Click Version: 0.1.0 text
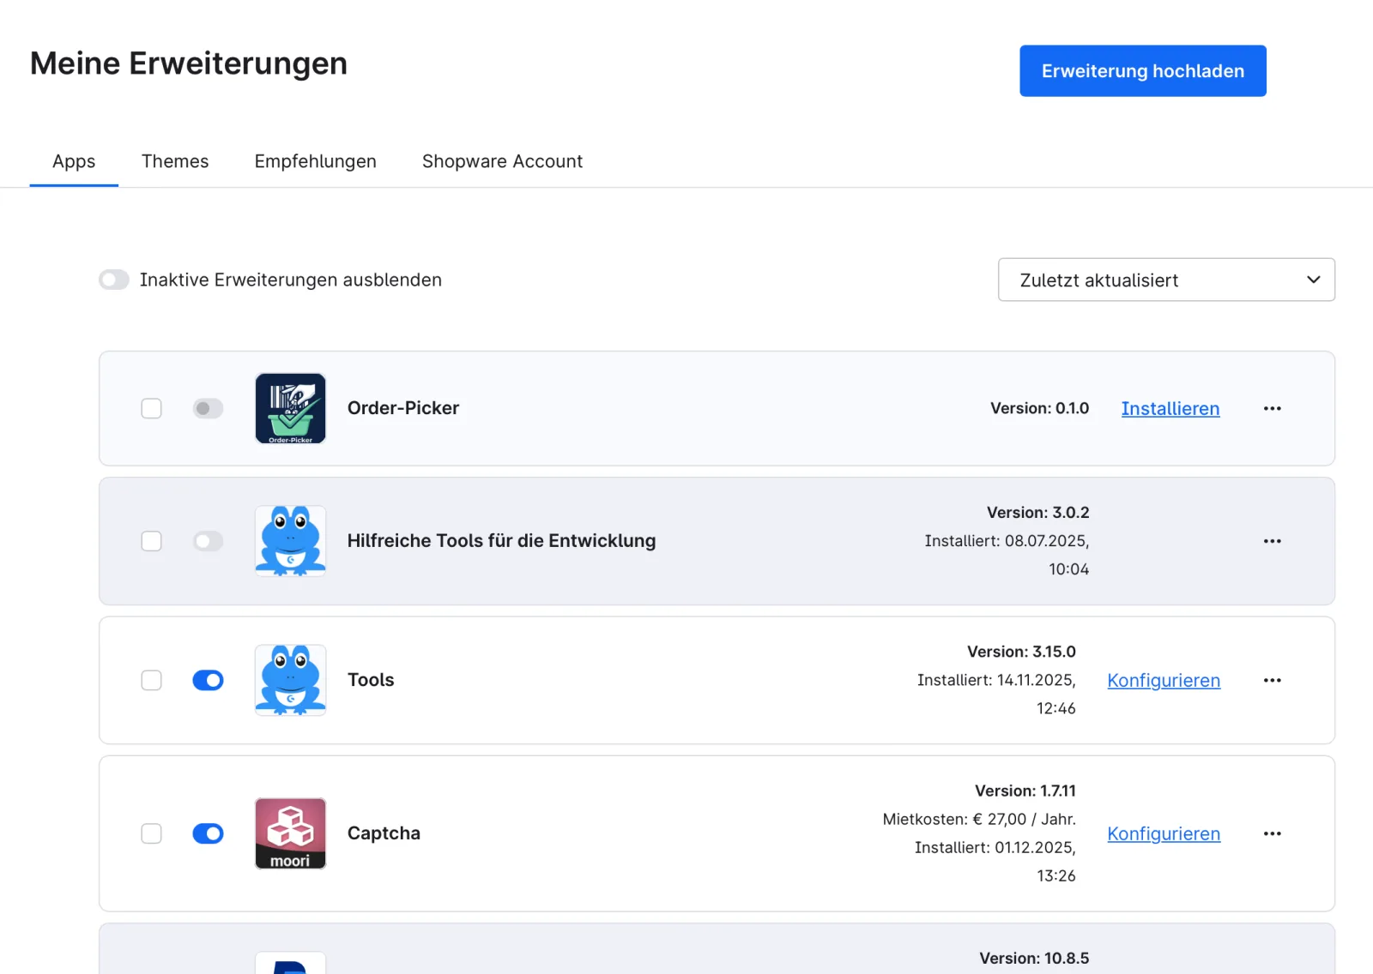The image size is (1373, 974). pos(1039,408)
